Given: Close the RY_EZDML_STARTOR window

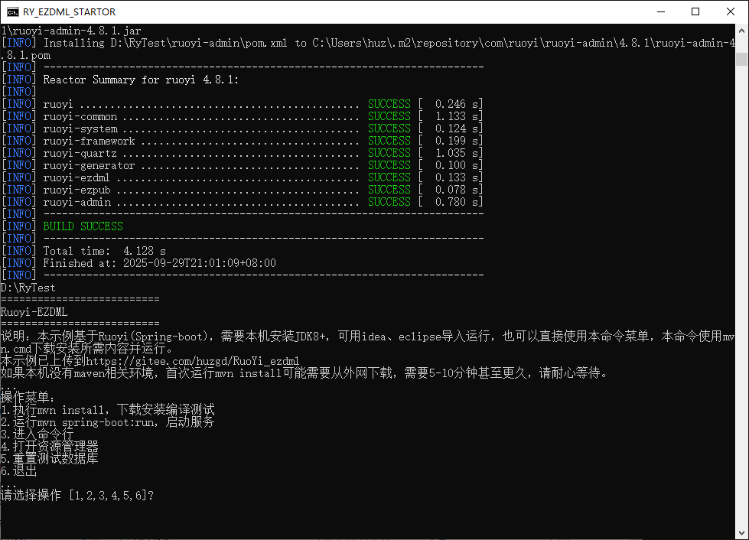Looking at the screenshot, I should [x=731, y=11].
